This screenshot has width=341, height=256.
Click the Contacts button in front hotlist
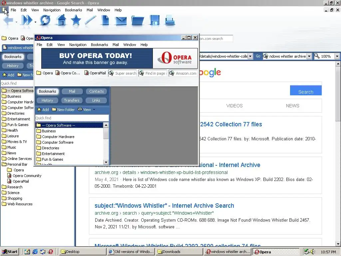click(x=96, y=91)
